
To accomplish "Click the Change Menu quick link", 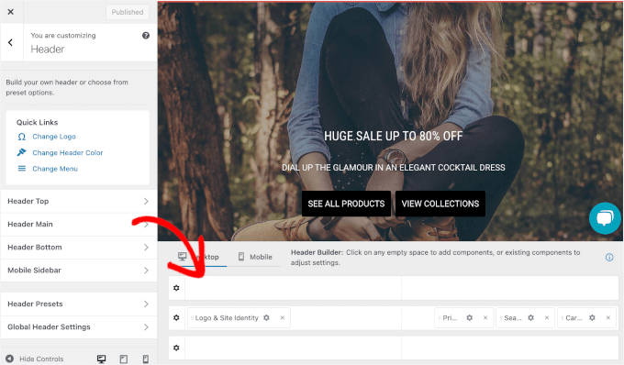I will 55,169.
